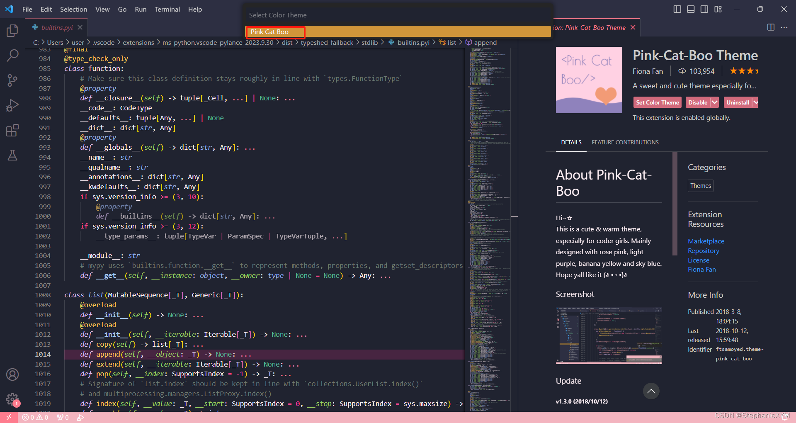Click the Select Color Theme input field

(x=398, y=15)
